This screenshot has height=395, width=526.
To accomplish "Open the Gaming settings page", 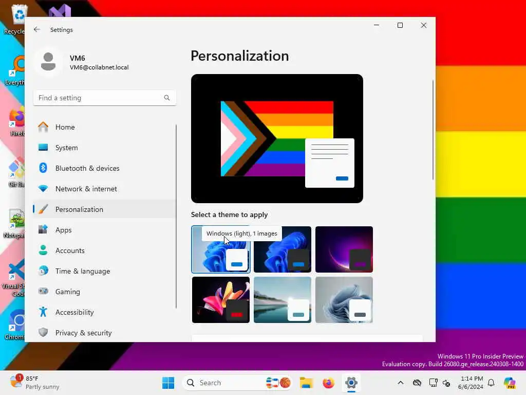I will tap(105, 292).
